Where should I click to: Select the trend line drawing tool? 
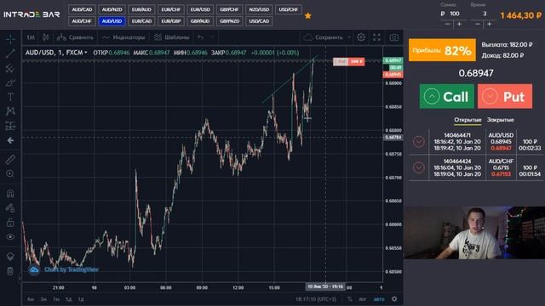[x=10, y=54]
